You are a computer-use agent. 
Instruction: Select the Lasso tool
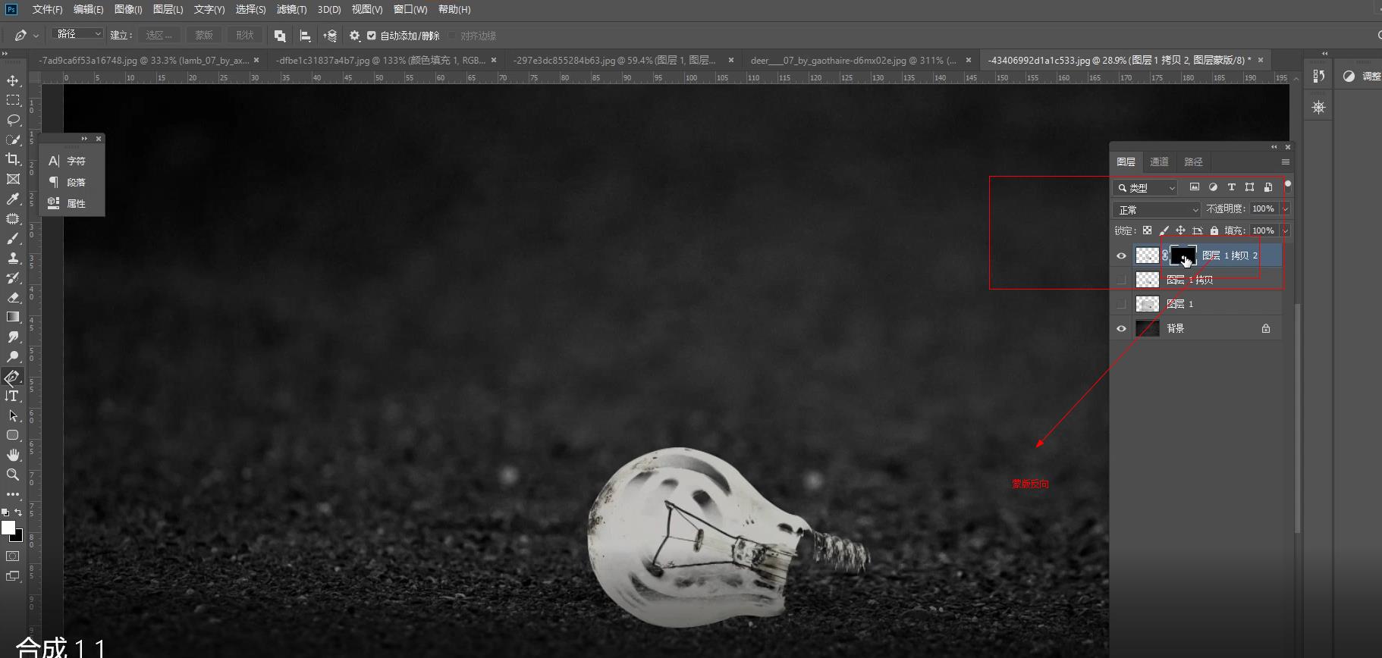[13, 120]
